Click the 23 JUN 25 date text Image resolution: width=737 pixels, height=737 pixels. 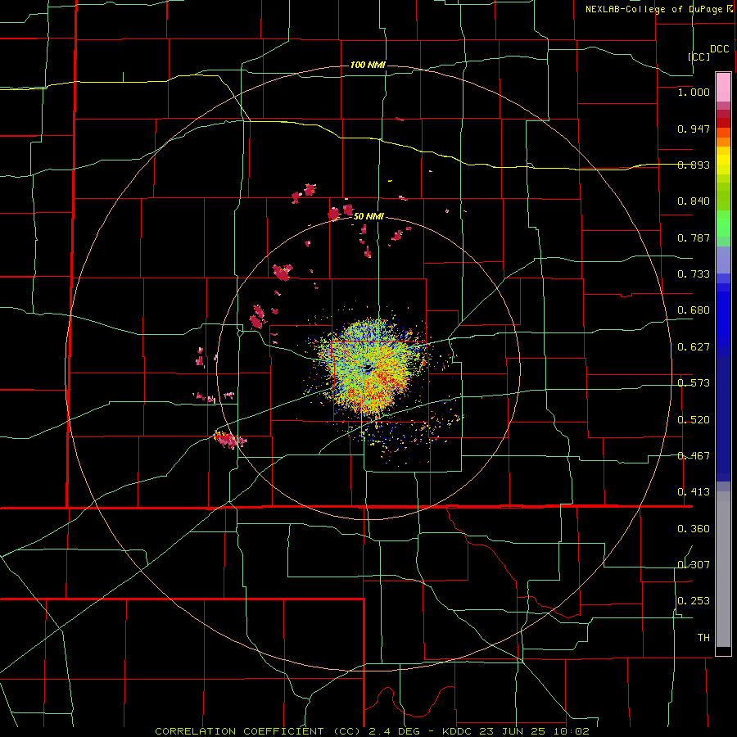point(513,731)
